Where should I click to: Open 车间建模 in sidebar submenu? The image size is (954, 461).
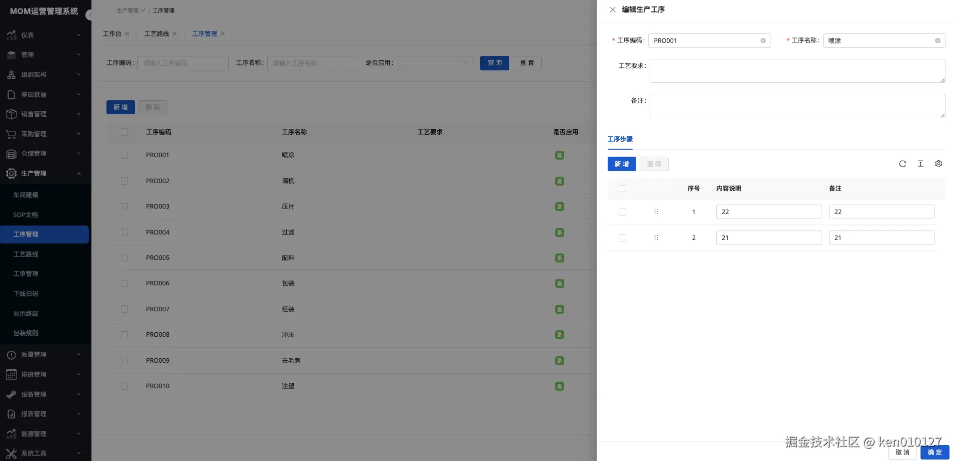25,195
